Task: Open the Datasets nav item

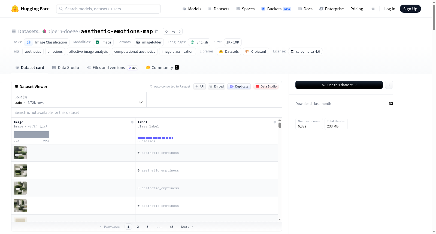Action: coord(219,9)
